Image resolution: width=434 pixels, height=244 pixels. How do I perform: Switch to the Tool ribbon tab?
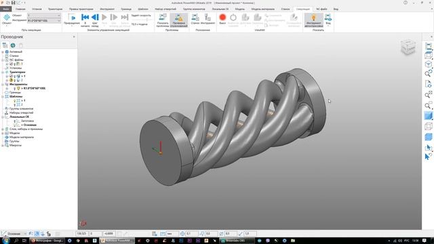107,9
